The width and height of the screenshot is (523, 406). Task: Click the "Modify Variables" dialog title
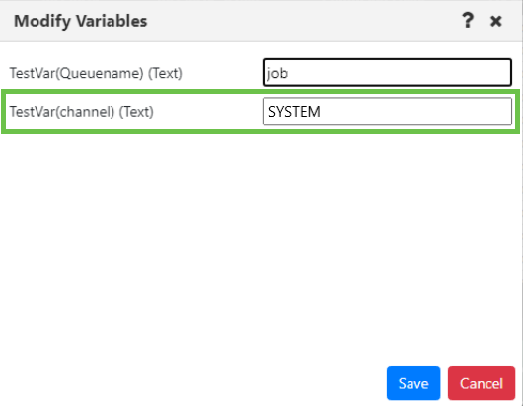[80, 21]
